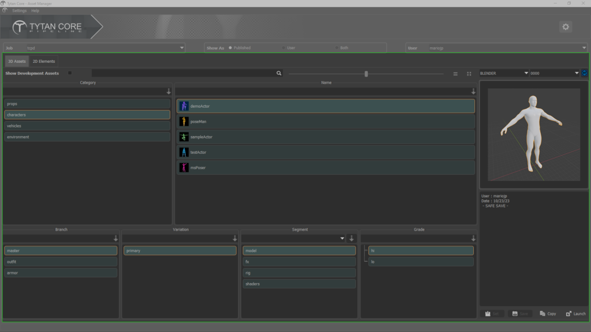Click the Branch column download arrow icon
This screenshot has width=591, height=332.
click(x=115, y=239)
